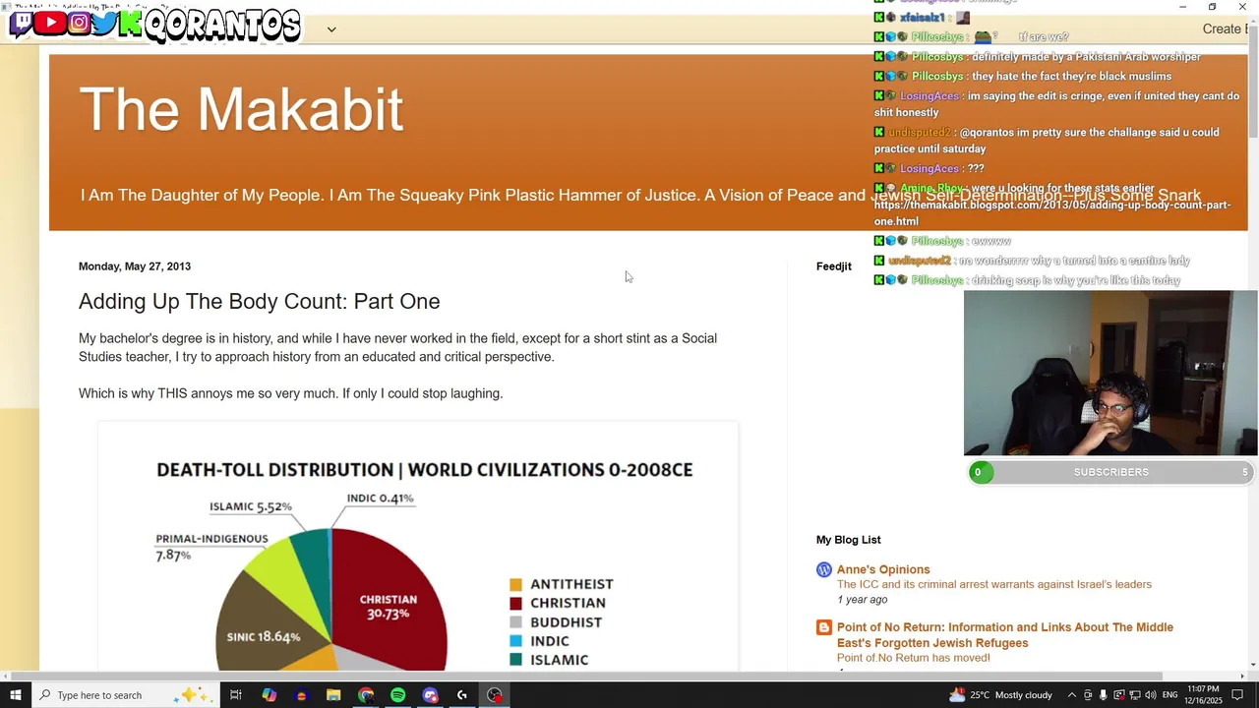This screenshot has width=1259, height=708.
Task: Open the Windows Start menu
Action: (15, 695)
